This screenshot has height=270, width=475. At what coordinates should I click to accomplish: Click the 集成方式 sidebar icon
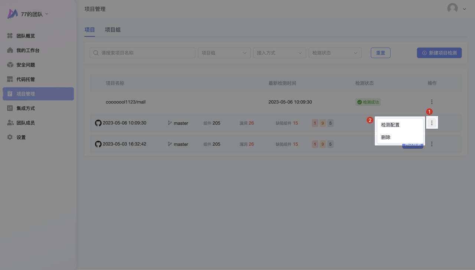click(10, 108)
